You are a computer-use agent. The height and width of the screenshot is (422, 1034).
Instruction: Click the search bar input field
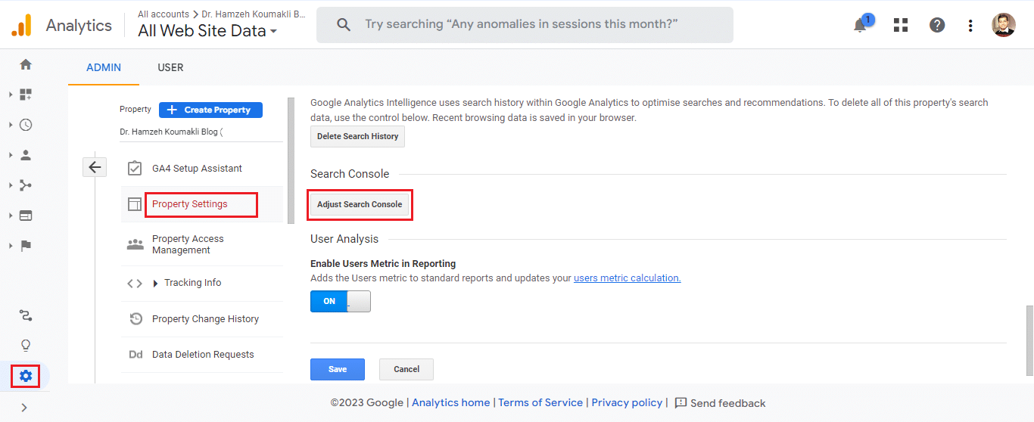pyautogui.click(x=522, y=25)
